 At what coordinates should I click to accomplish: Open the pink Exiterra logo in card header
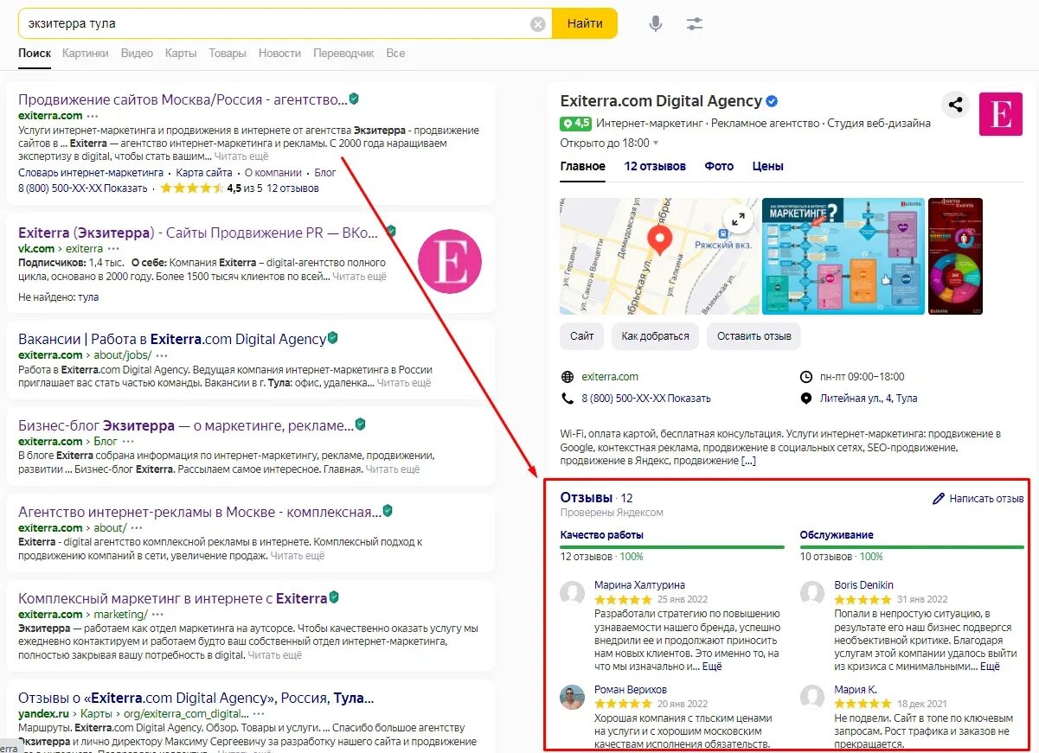point(1001,113)
